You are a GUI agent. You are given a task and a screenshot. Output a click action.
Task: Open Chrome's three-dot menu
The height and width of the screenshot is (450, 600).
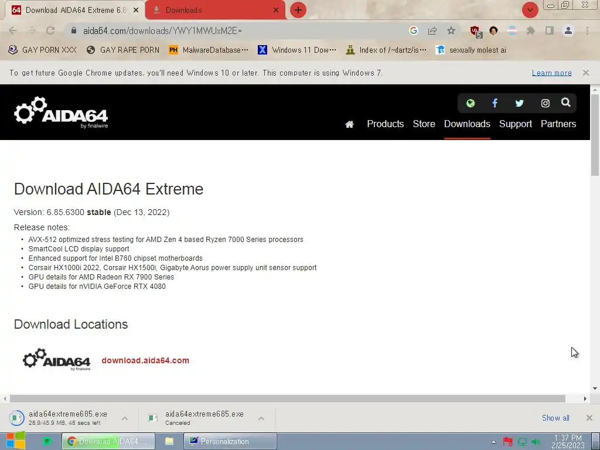click(587, 30)
